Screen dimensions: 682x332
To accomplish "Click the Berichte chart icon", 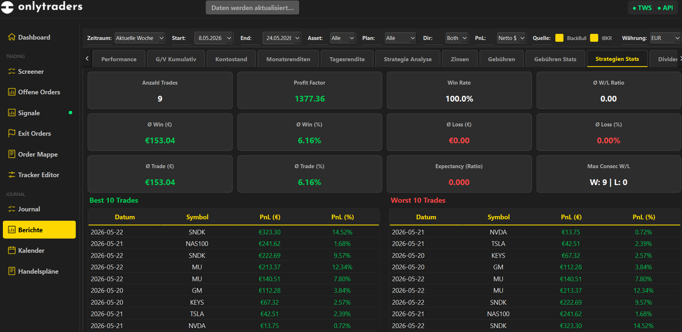I will tap(11, 230).
